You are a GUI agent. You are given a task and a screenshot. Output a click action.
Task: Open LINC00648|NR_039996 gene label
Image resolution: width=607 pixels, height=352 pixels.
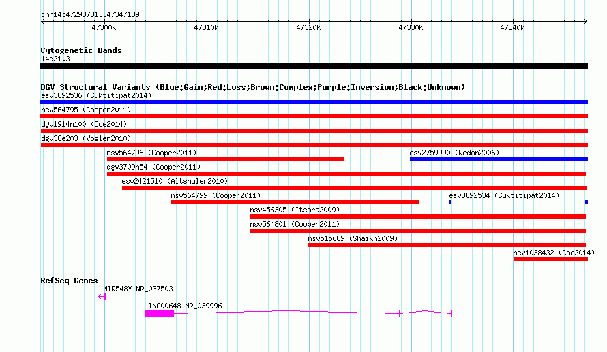[x=183, y=306]
